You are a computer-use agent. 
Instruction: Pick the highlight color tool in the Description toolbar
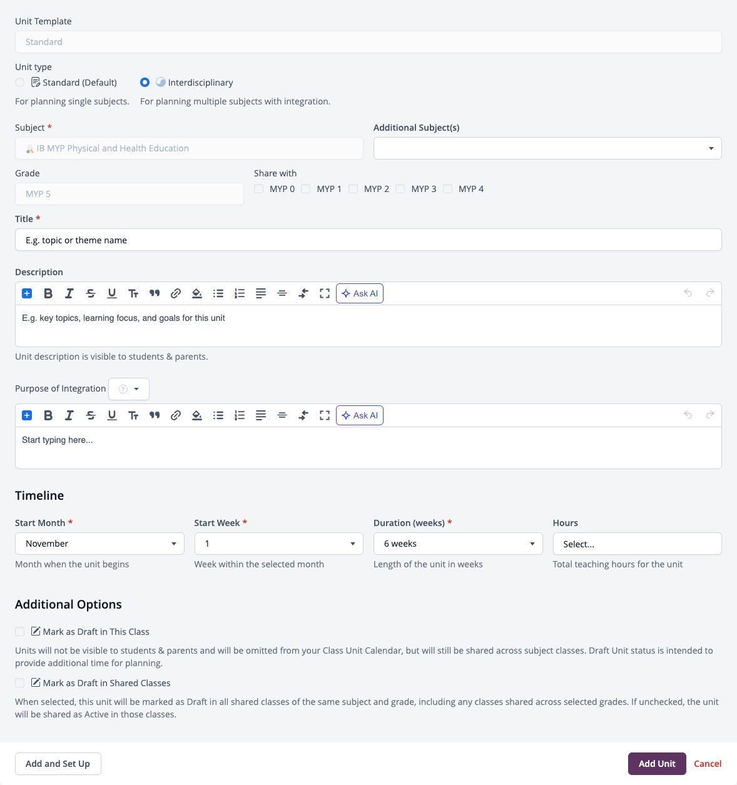(x=197, y=293)
